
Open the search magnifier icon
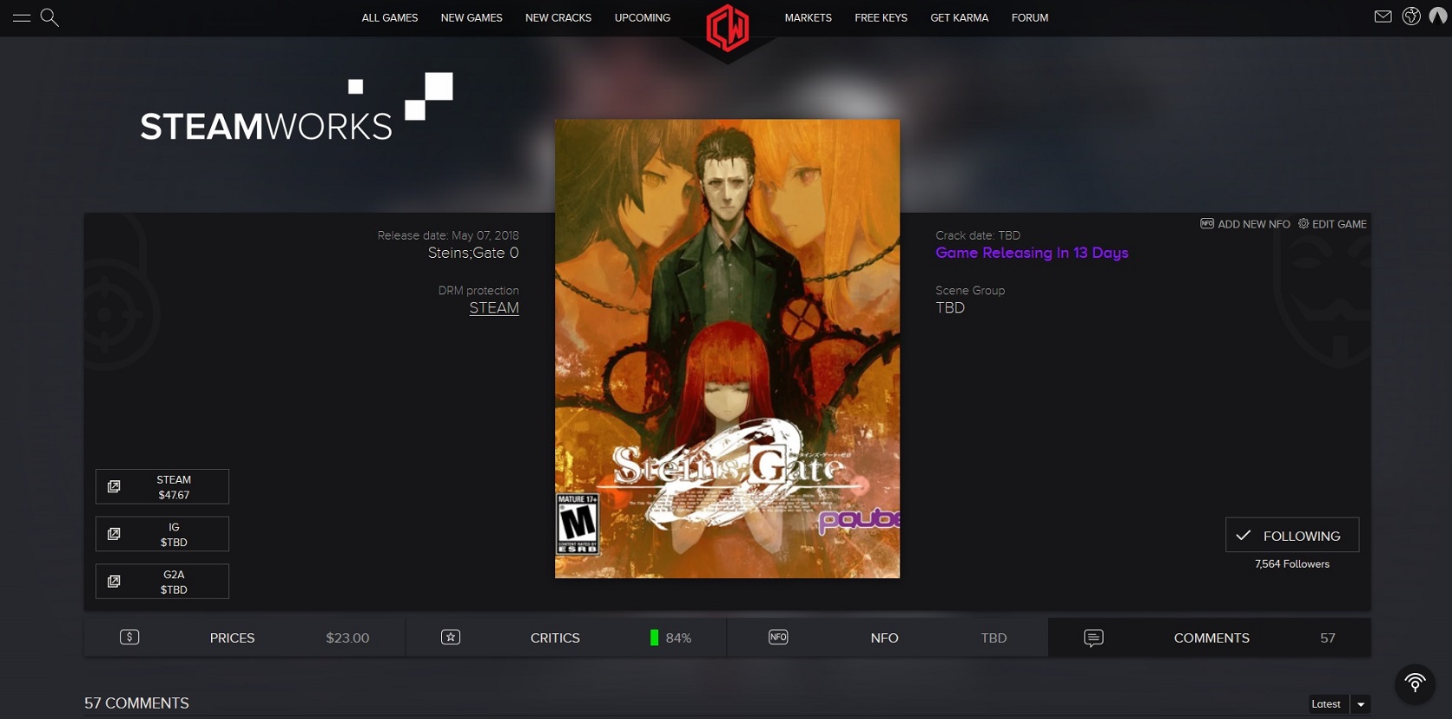click(49, 17)
